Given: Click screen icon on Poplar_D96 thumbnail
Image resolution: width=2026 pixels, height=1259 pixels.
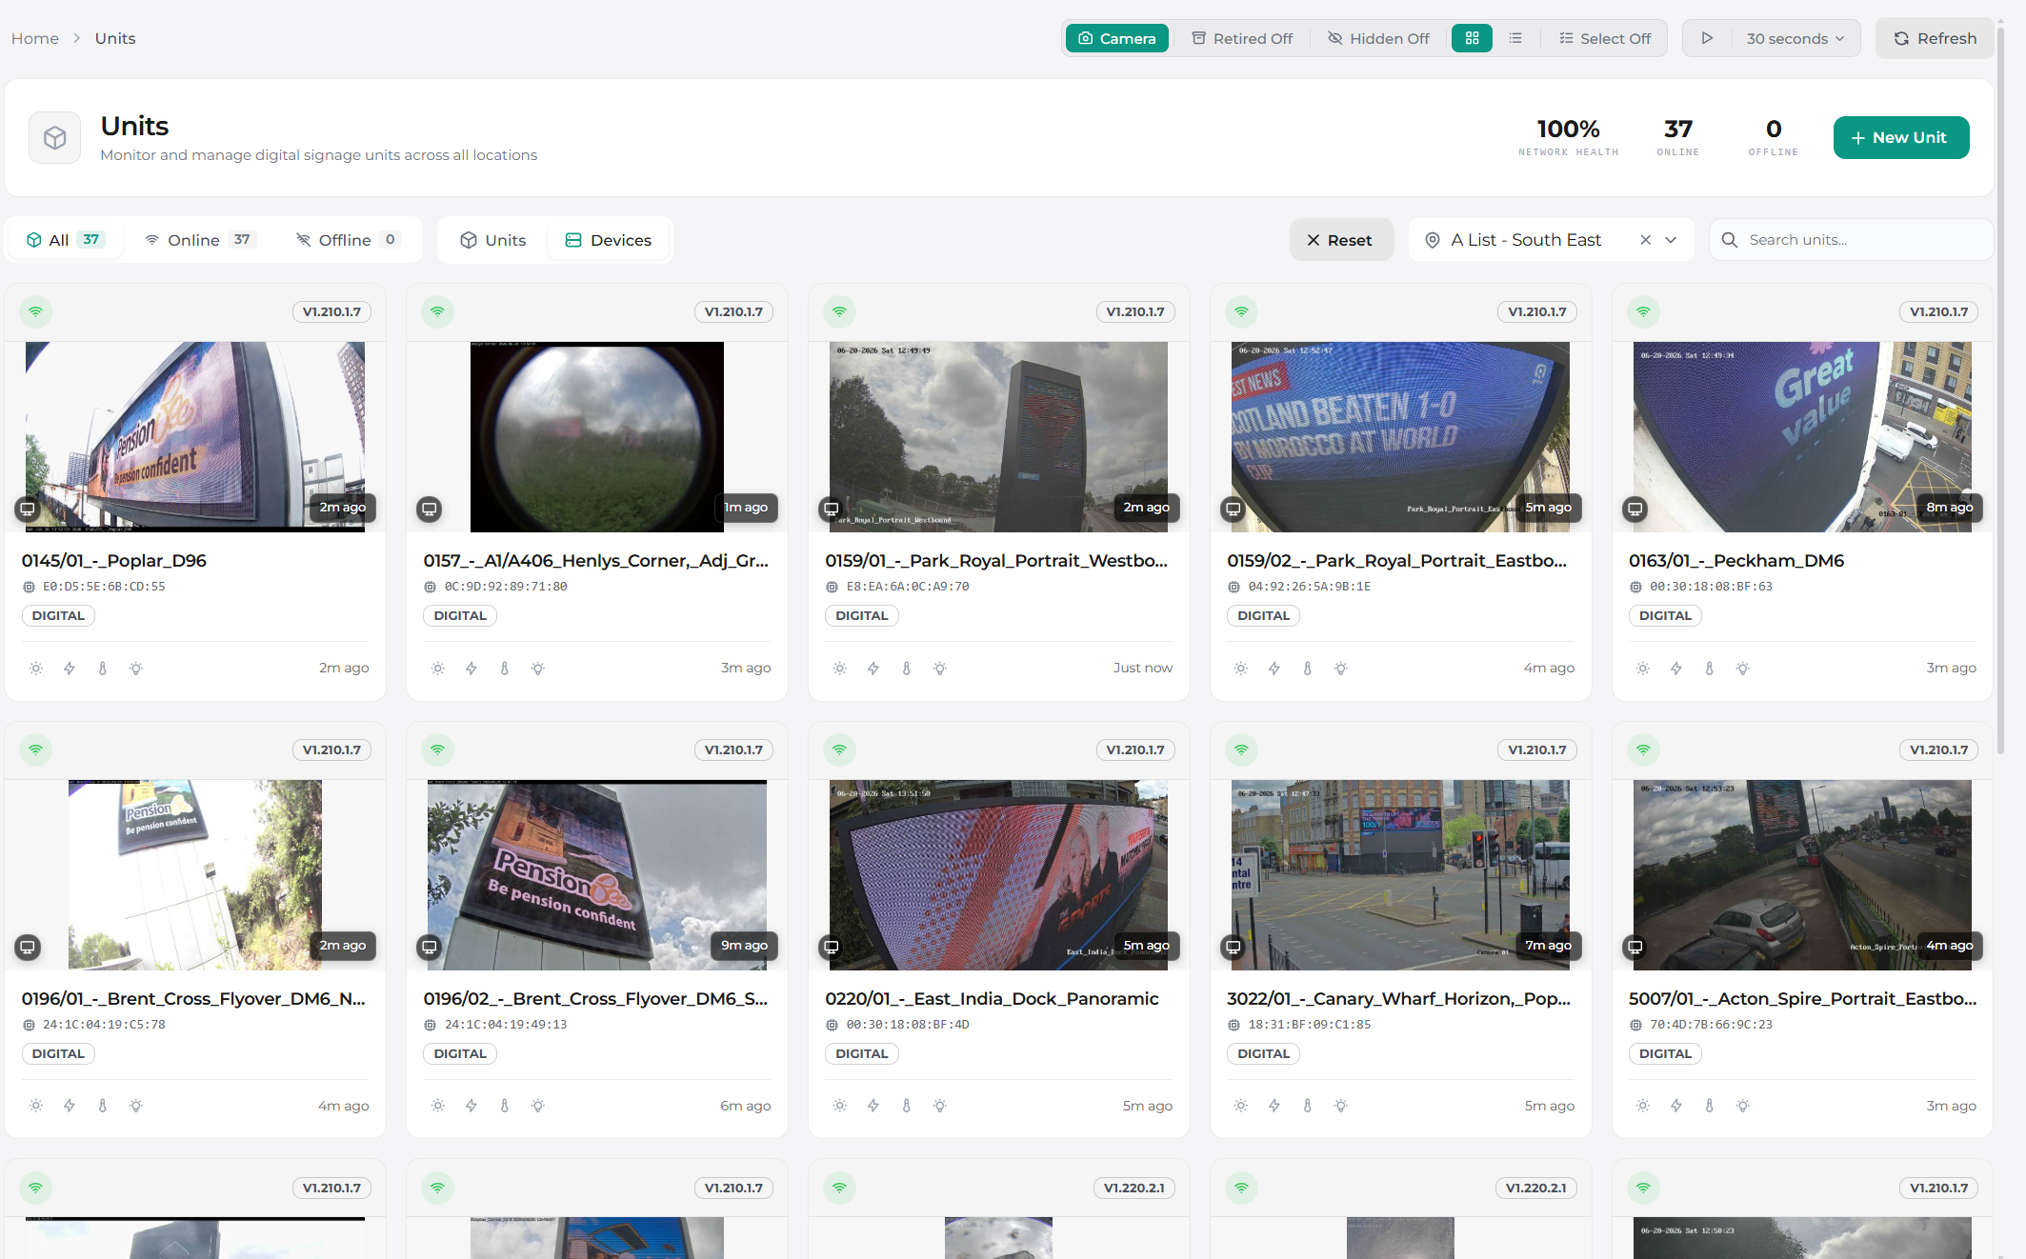Looking at the screenshot, I should point(28,509).
